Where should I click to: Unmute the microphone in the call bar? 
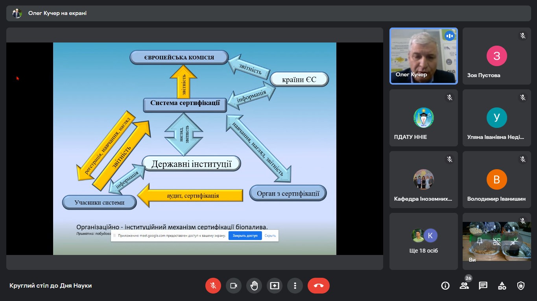point(213,286)
